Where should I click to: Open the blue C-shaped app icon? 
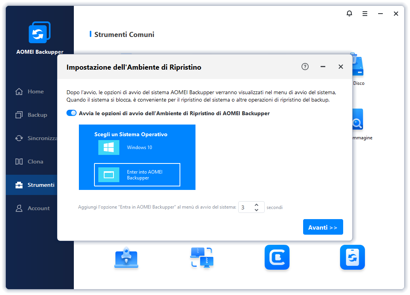click(277, 257)
